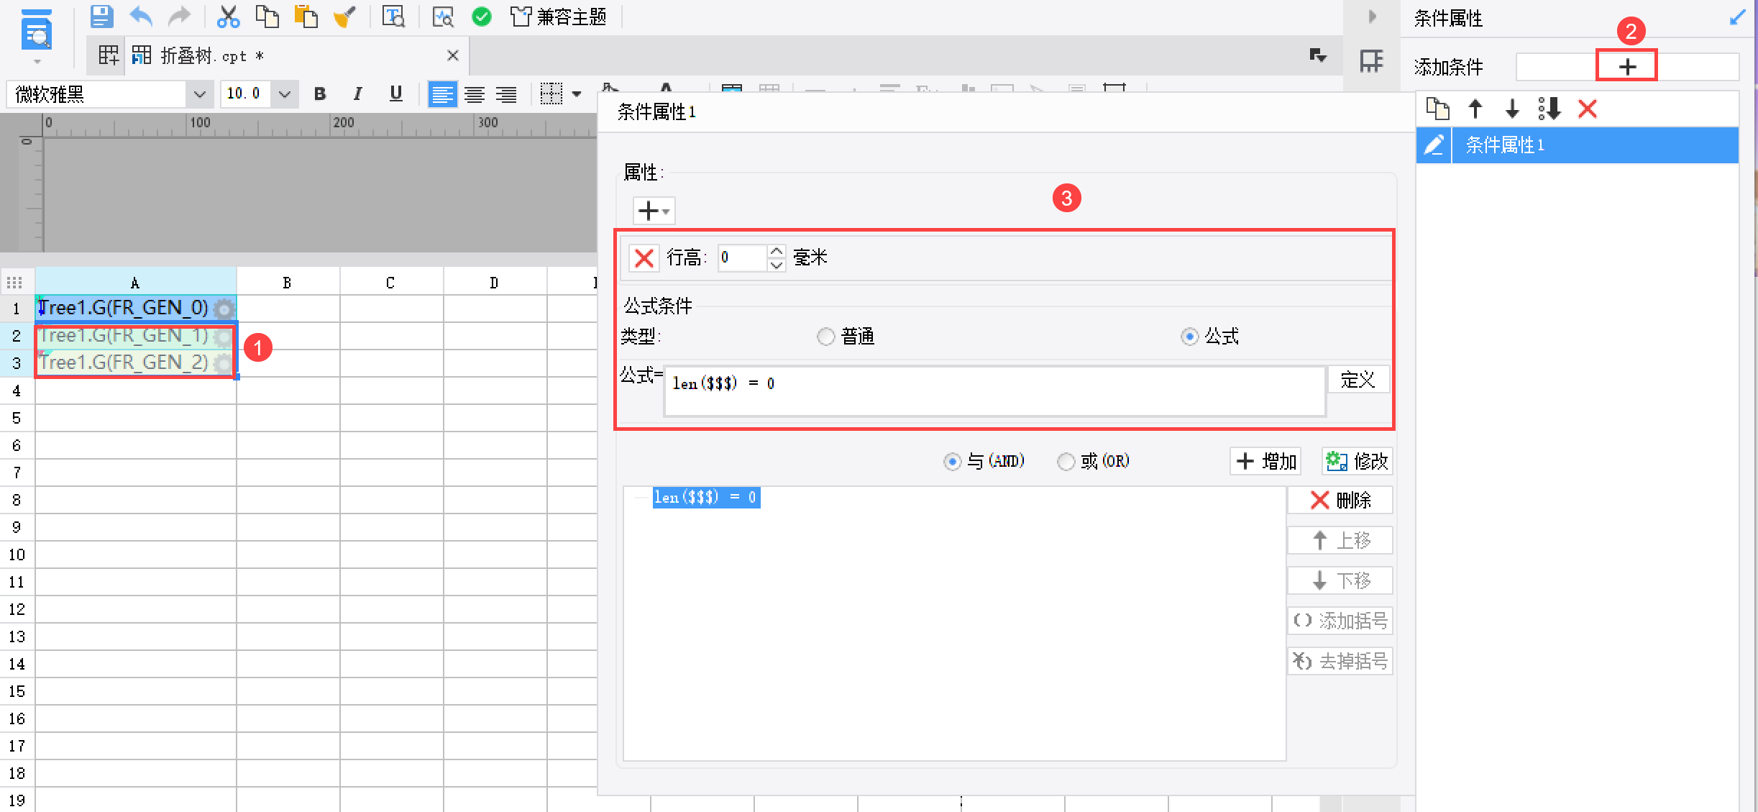Open the font name dropdown
Screen dimensions: 1758x812
coord(199,94)
